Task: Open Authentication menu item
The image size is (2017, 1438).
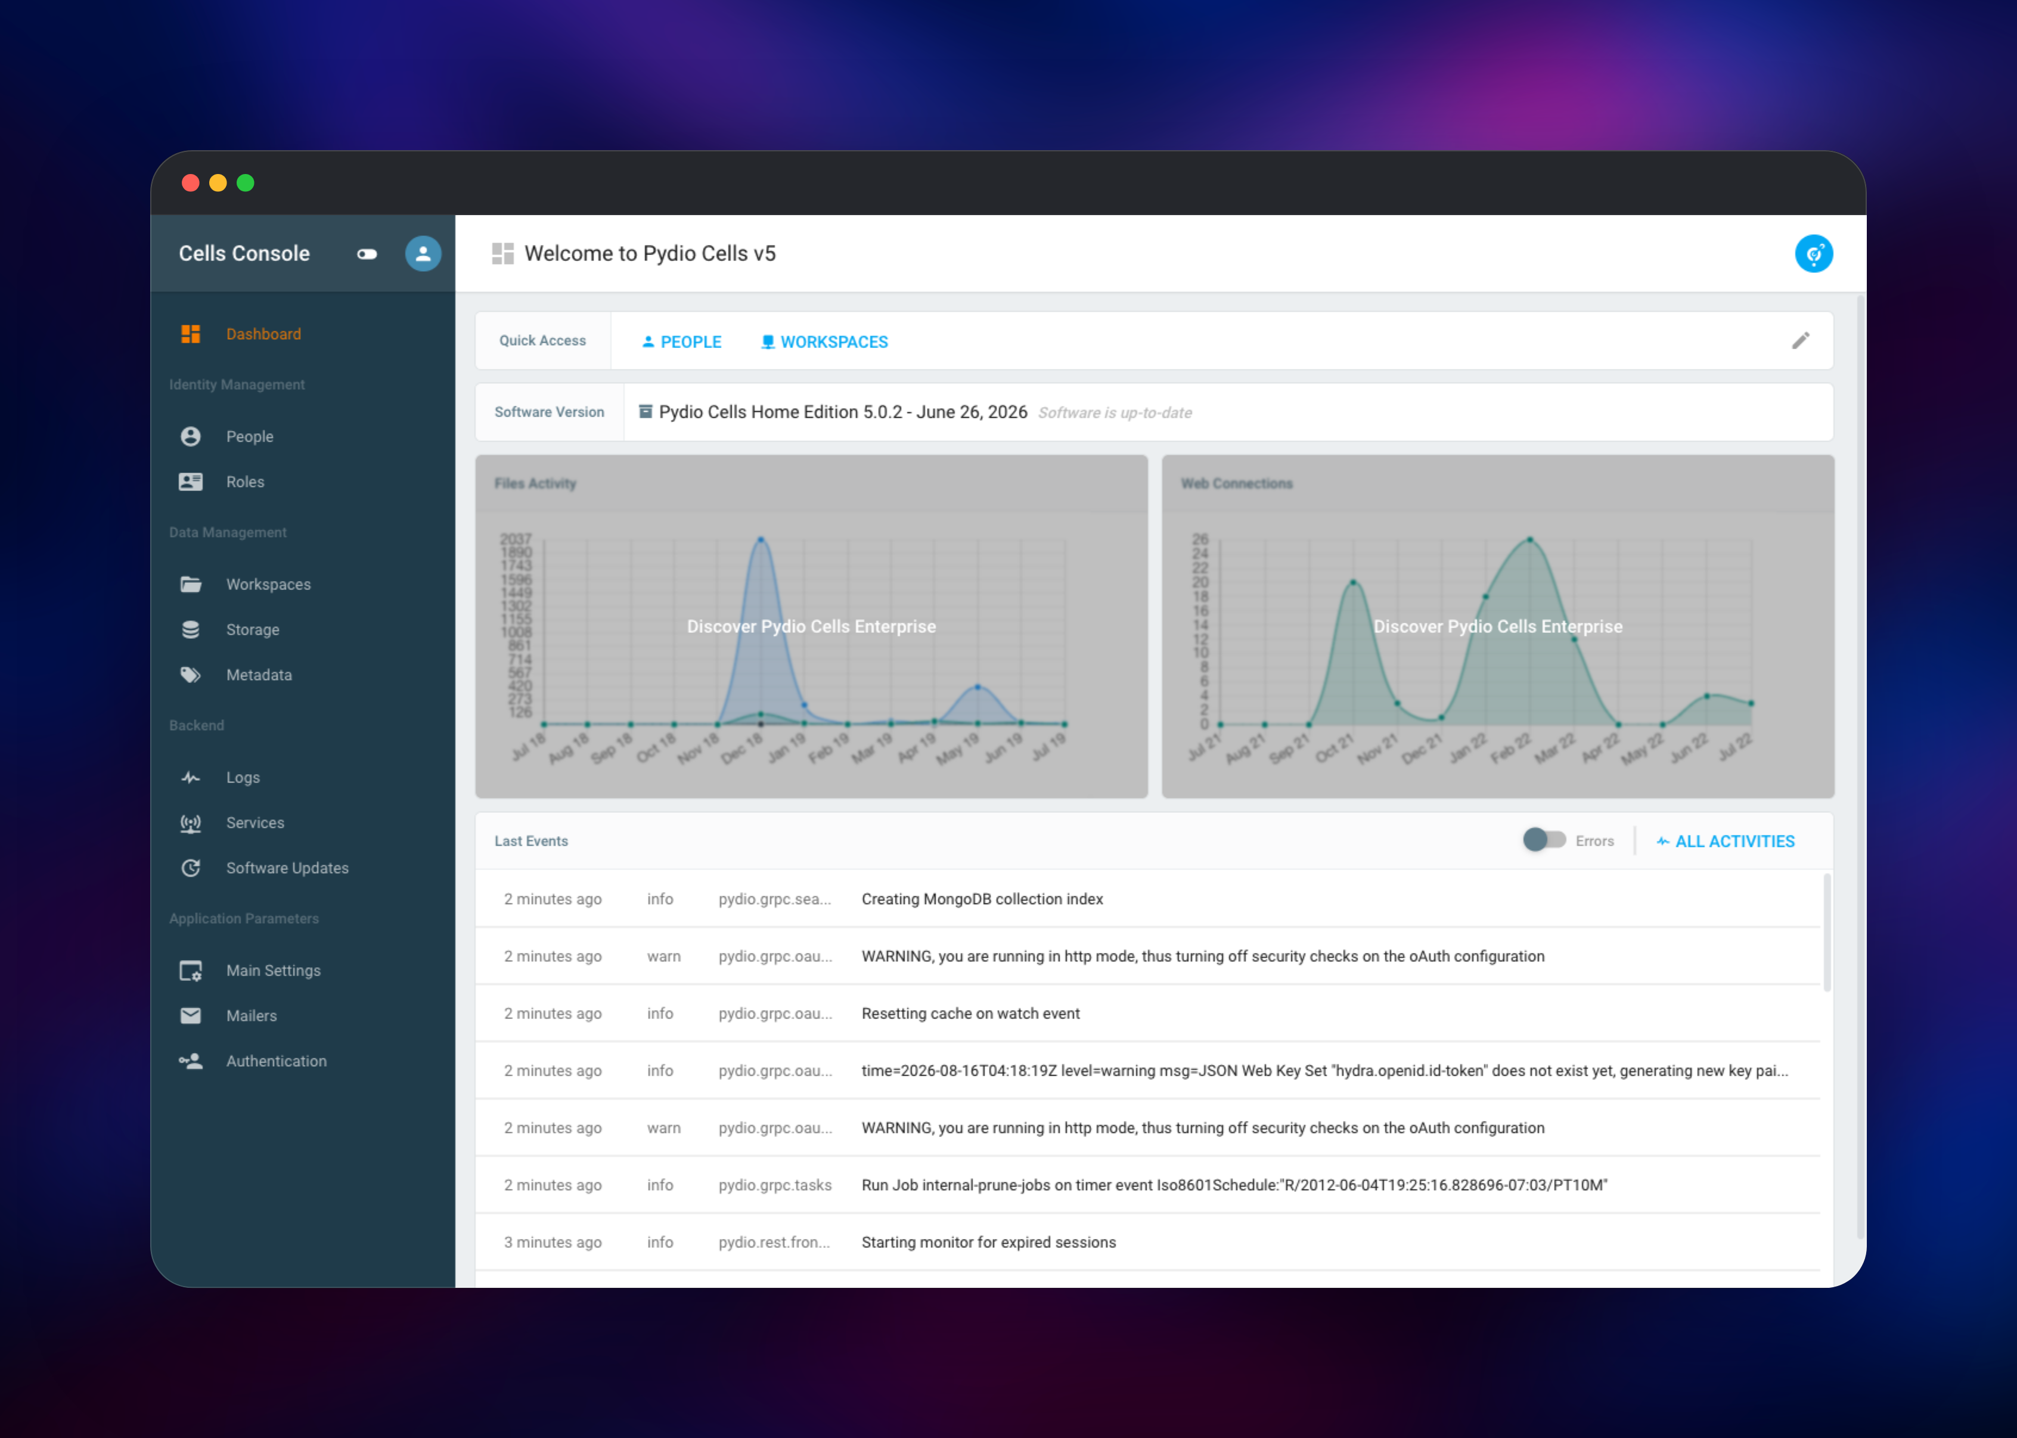Action: click(303, 1061)
